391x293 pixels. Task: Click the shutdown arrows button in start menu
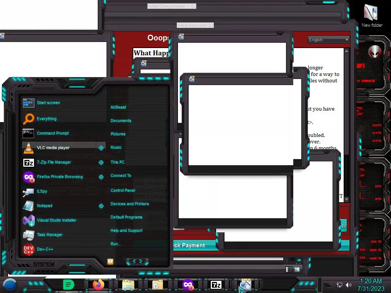point(137,261)
